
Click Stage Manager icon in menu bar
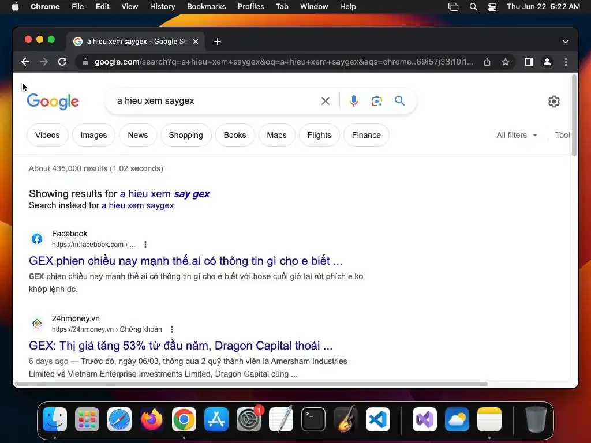(x=454, y=7)
